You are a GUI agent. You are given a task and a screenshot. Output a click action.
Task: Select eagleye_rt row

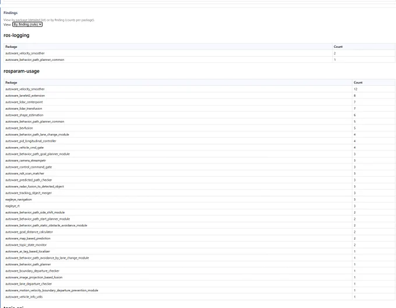[200, 206]
